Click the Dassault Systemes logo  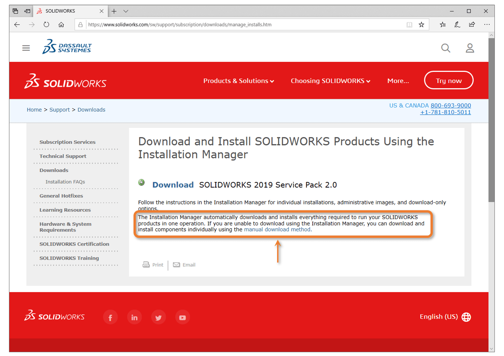tap(67, 47)
